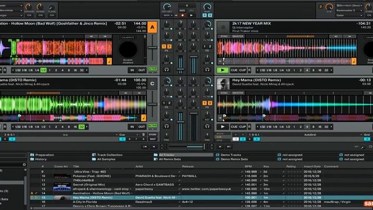The width and height of the screenshot is (373, 210).
Task: Toggle loop ACTIVE on deck C
Action: point(153,126)
